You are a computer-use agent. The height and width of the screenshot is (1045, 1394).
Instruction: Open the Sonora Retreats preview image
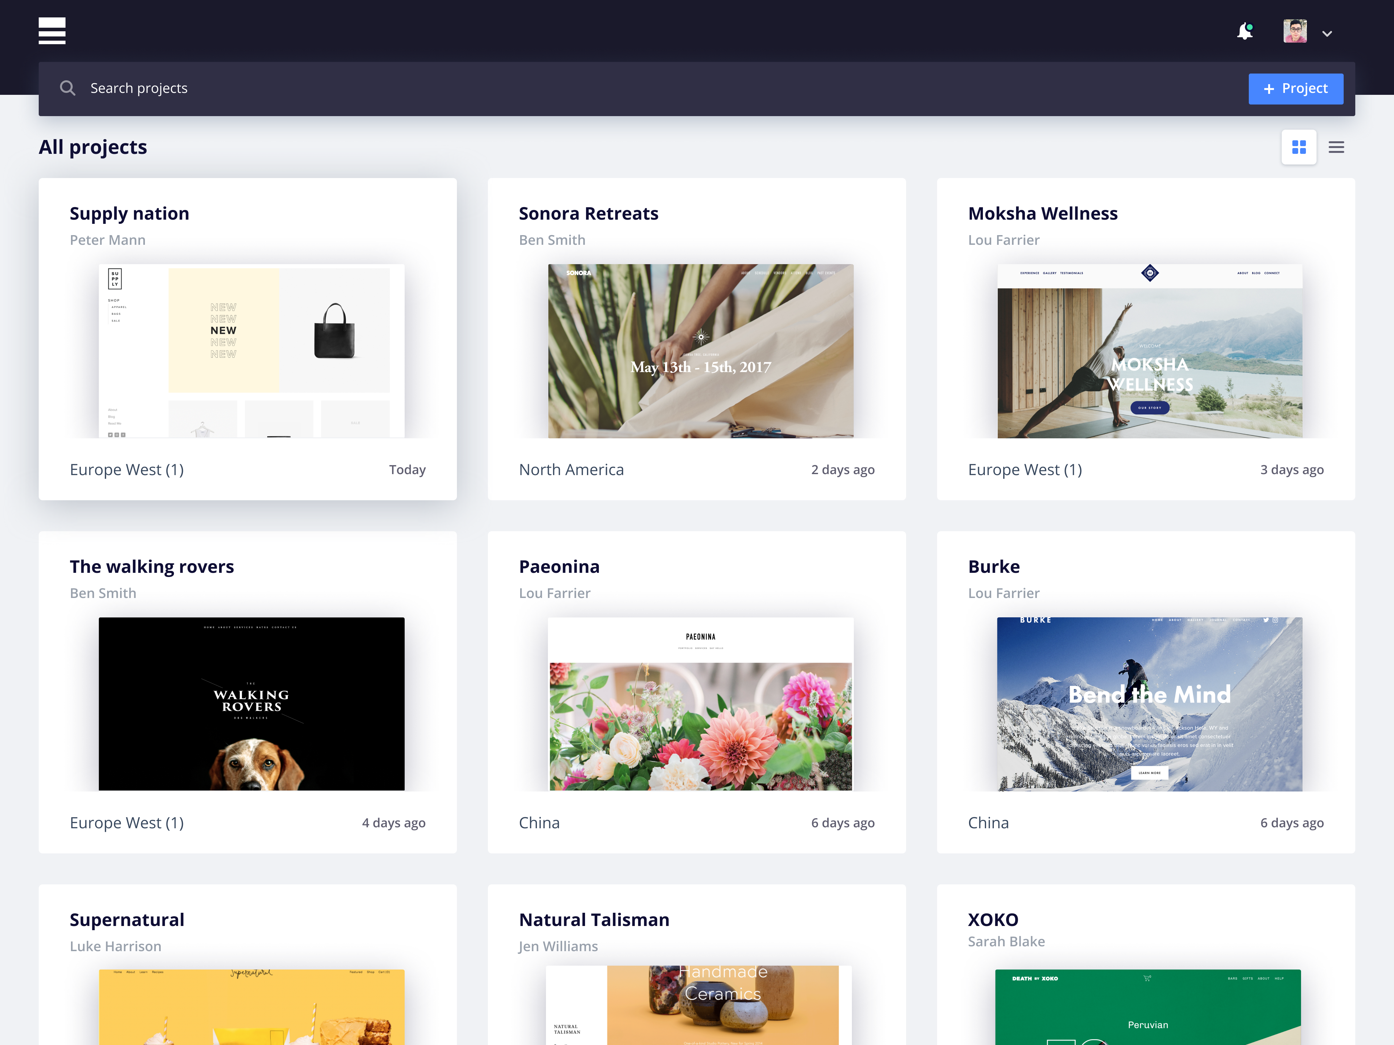(700, 351)
